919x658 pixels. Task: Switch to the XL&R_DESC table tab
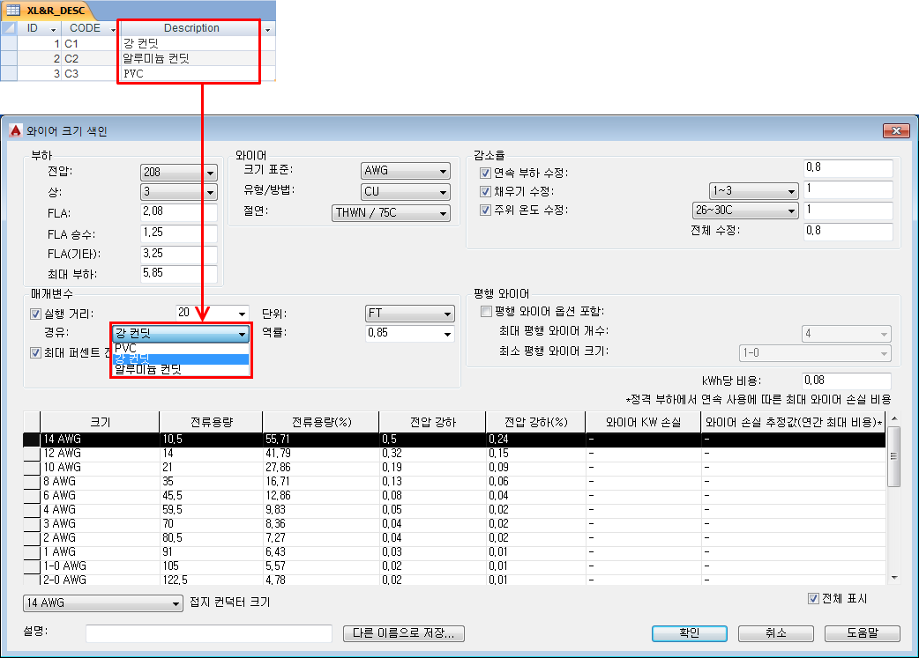coord(48,10)
